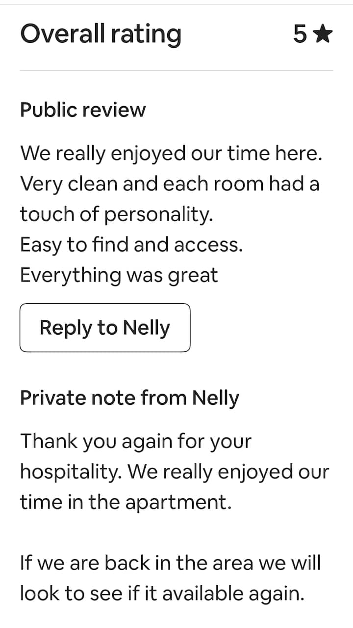Click the "look to see if it available again" line
Image resolution: width=353 pixels, height=628 pixels.
pos(162,593)
